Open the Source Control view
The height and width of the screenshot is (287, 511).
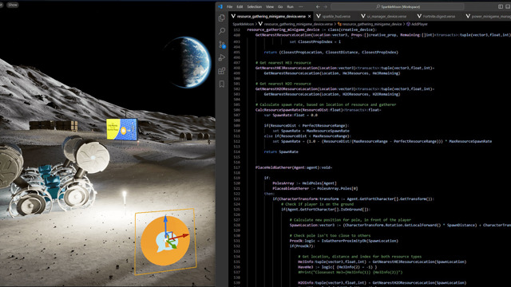pyautogui.click(x=222, y=45)
